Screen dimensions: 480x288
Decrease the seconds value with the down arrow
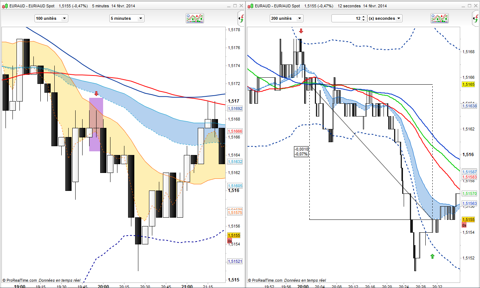(364, 20)
